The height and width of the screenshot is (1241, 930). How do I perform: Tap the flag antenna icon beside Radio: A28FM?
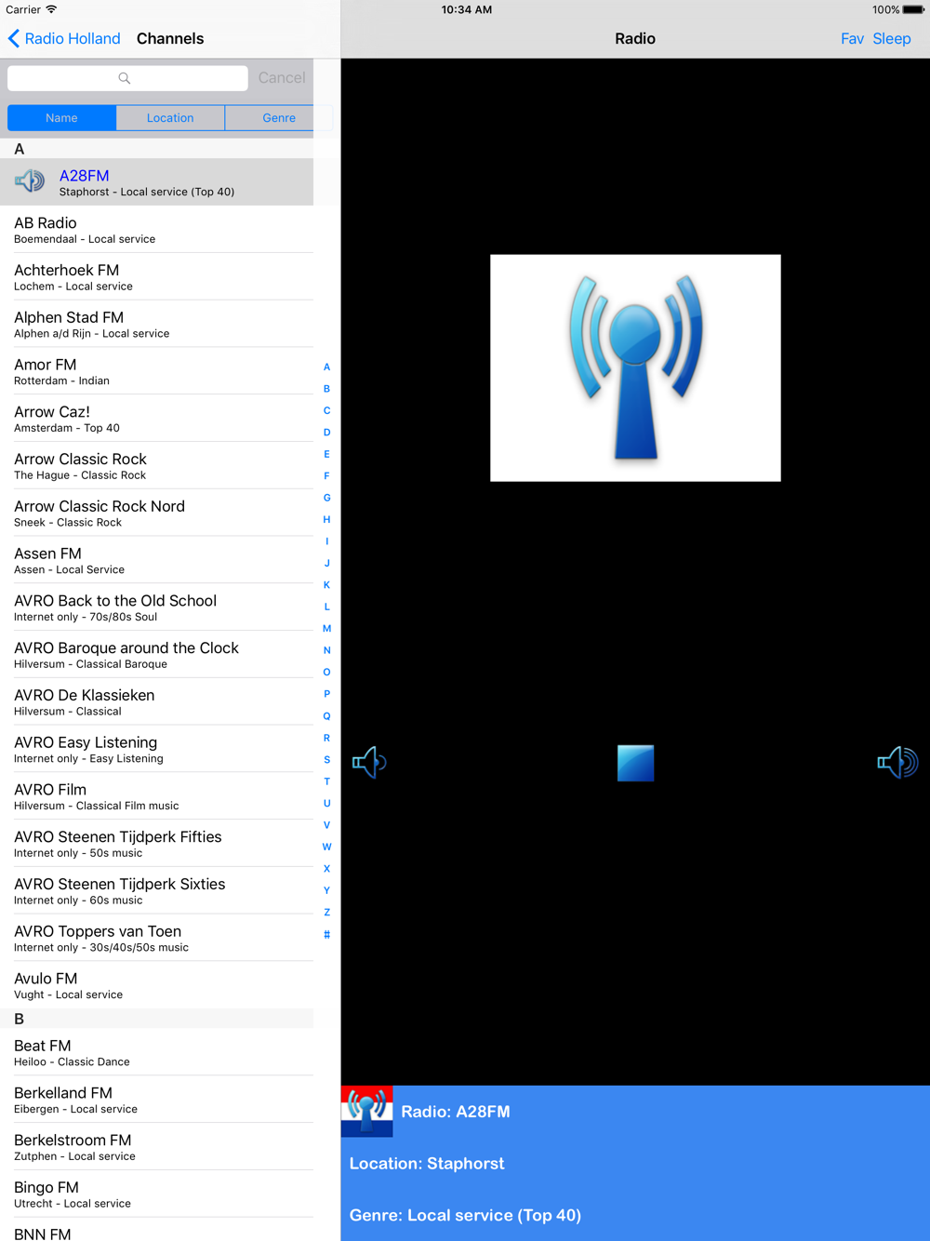pos(366,1111)
